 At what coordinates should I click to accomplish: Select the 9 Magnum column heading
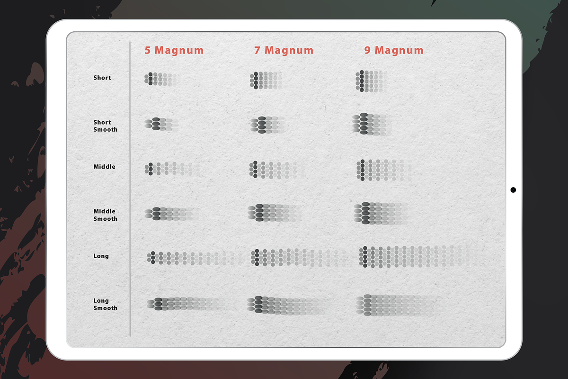pos(394,50)
